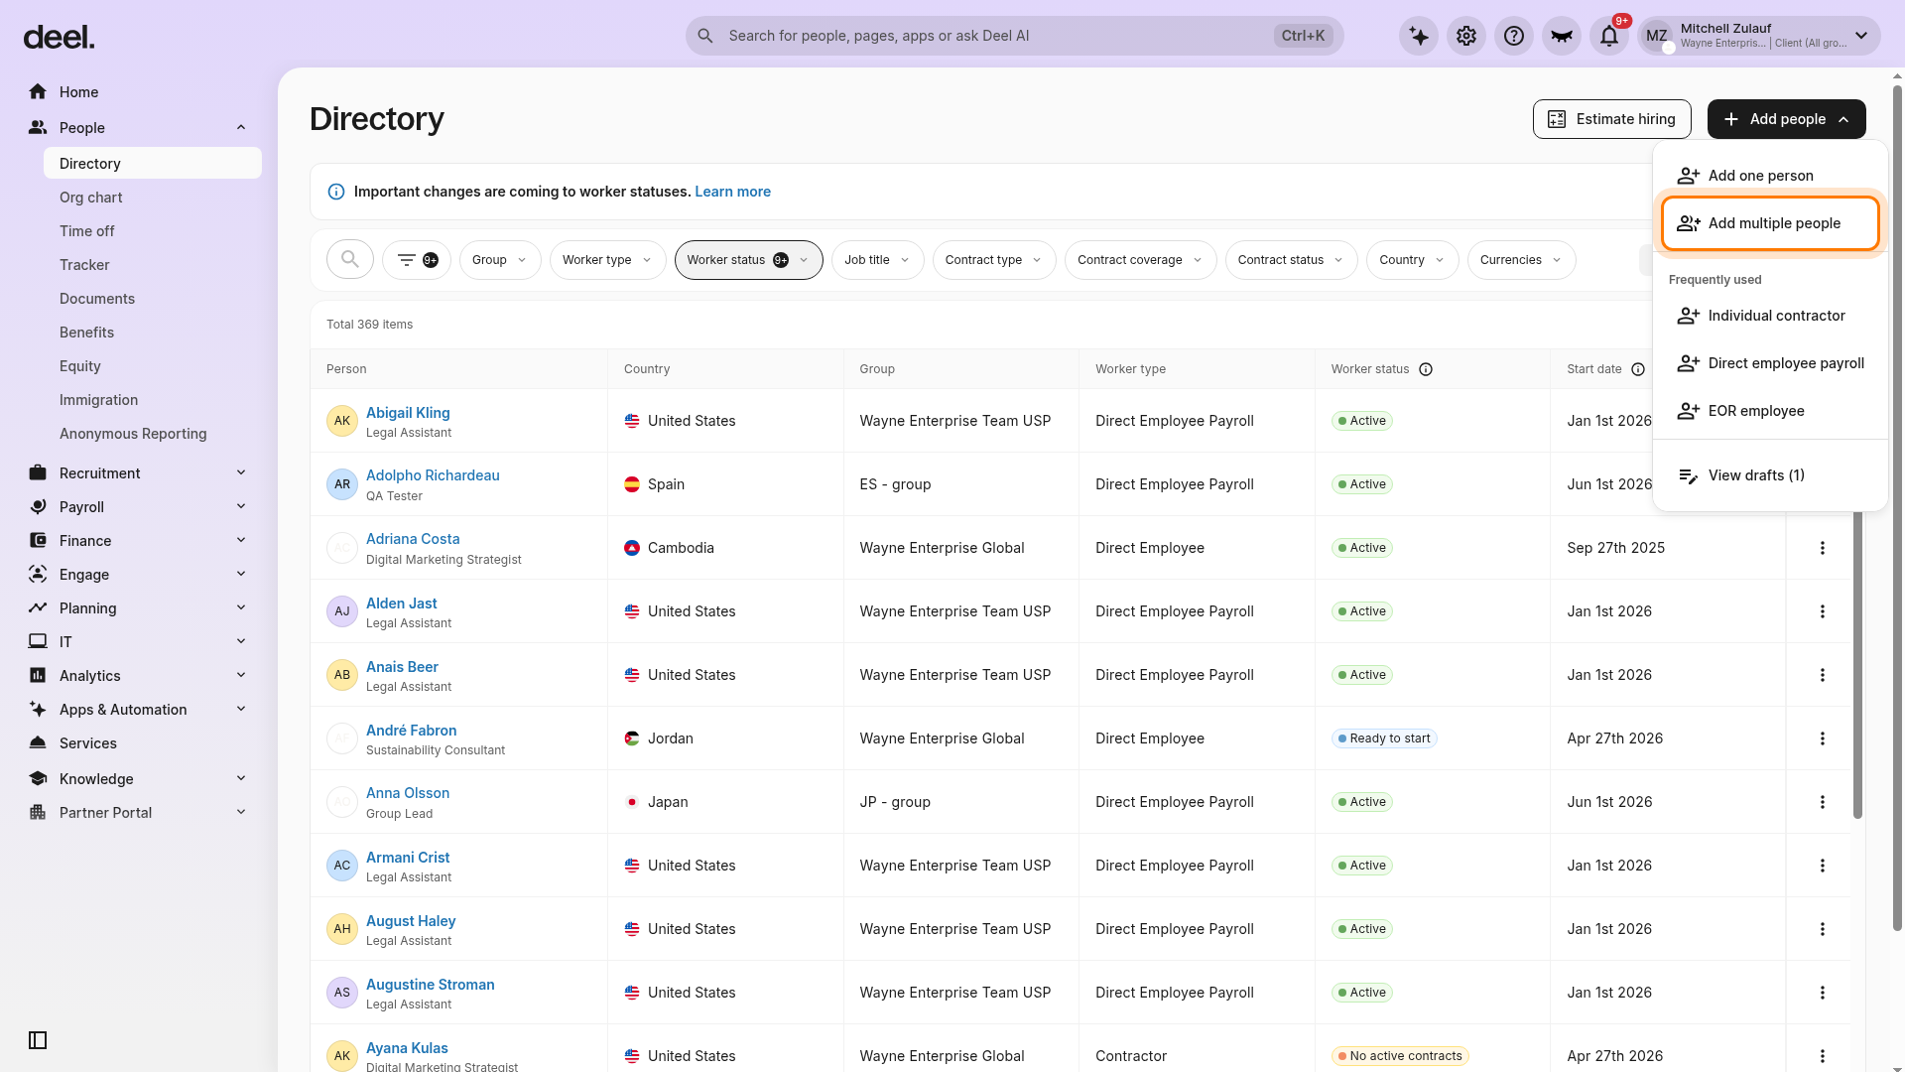The height and width of the screenshot is (1072, 1905).
Task: Open Deel AI sparkle icon
Action: click(x=1419, y=36)
